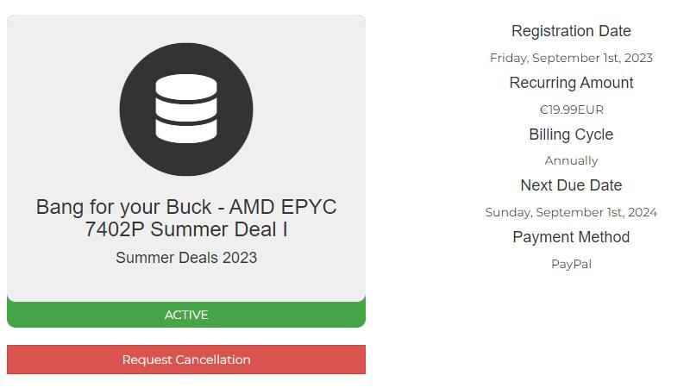Image resolution: width=690 pixels, height=388 pixels.
Task: Click the Summer Deals 2023 subtitle
Action: tap(186, 258)
